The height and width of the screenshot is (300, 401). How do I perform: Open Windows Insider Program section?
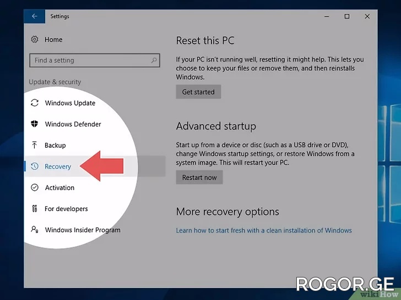[x=83, y=230]
